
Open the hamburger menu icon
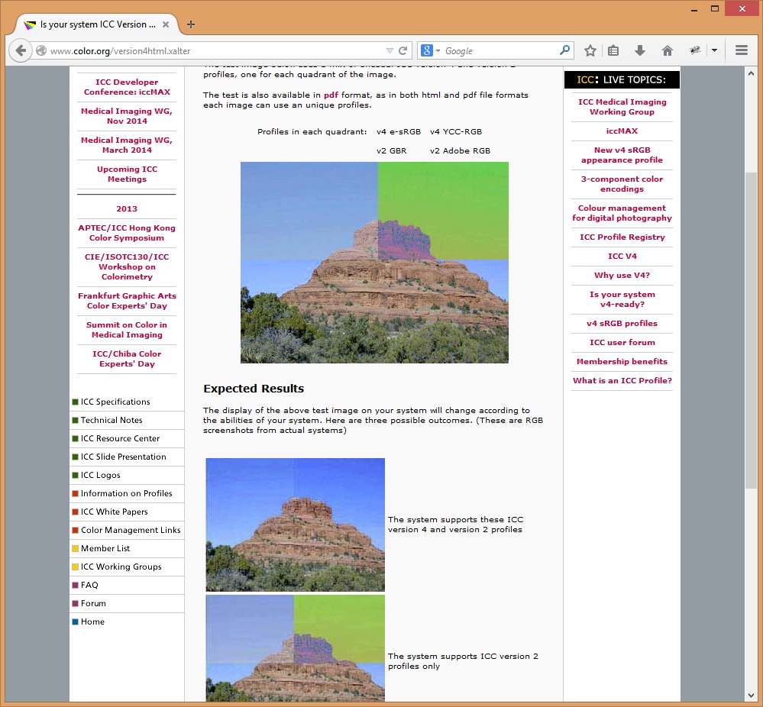coord(741,51)
